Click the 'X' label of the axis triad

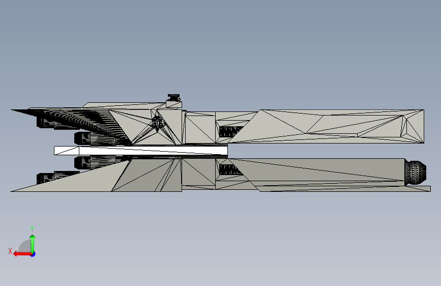(10, 251)
